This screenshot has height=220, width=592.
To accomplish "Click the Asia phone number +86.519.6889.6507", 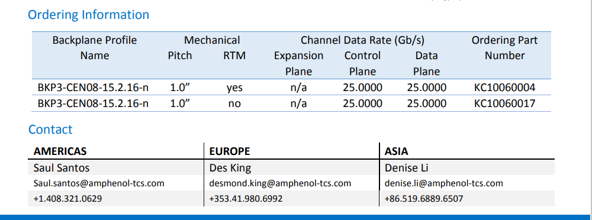I will coord(424,199).
